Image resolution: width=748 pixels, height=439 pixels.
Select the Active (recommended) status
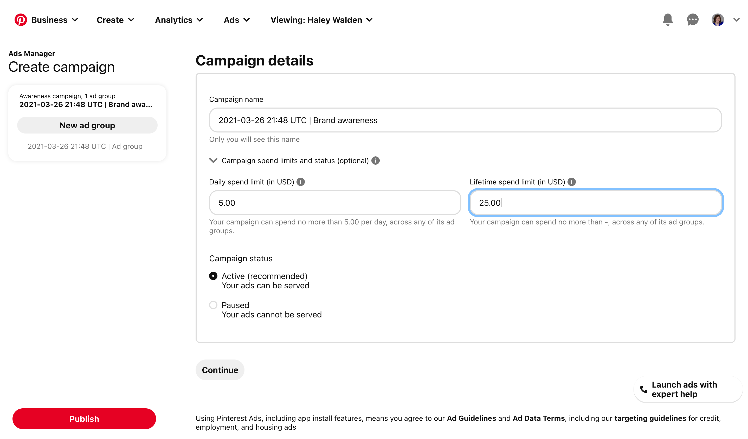pyautogui.click(x=213, y=276)
